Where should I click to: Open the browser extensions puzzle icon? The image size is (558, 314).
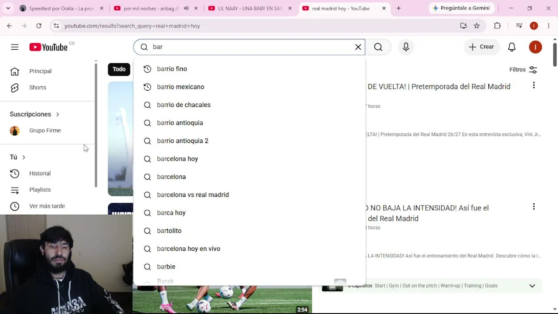coord(497,26)
